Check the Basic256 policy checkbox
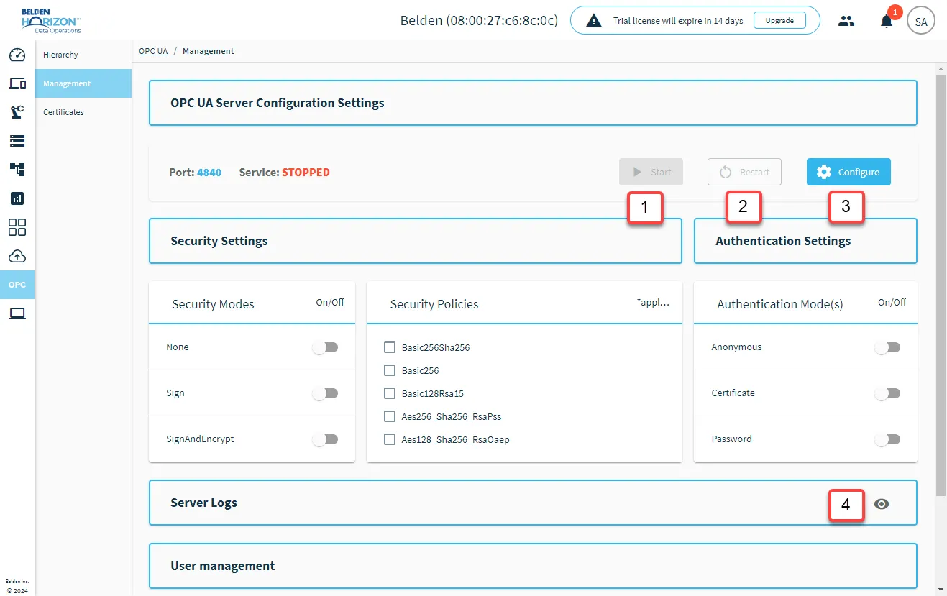 click(x=390, y=370)
